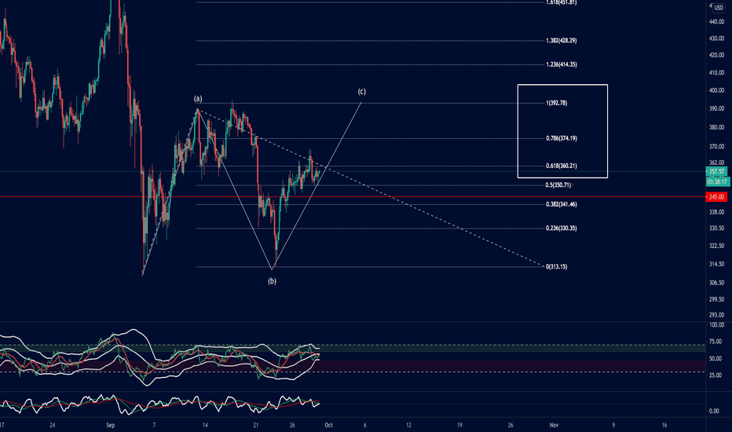The image size is (732, 432).
Task: Select the 0.618(360.21) Fibonacci label
Action: click(561, 166)
